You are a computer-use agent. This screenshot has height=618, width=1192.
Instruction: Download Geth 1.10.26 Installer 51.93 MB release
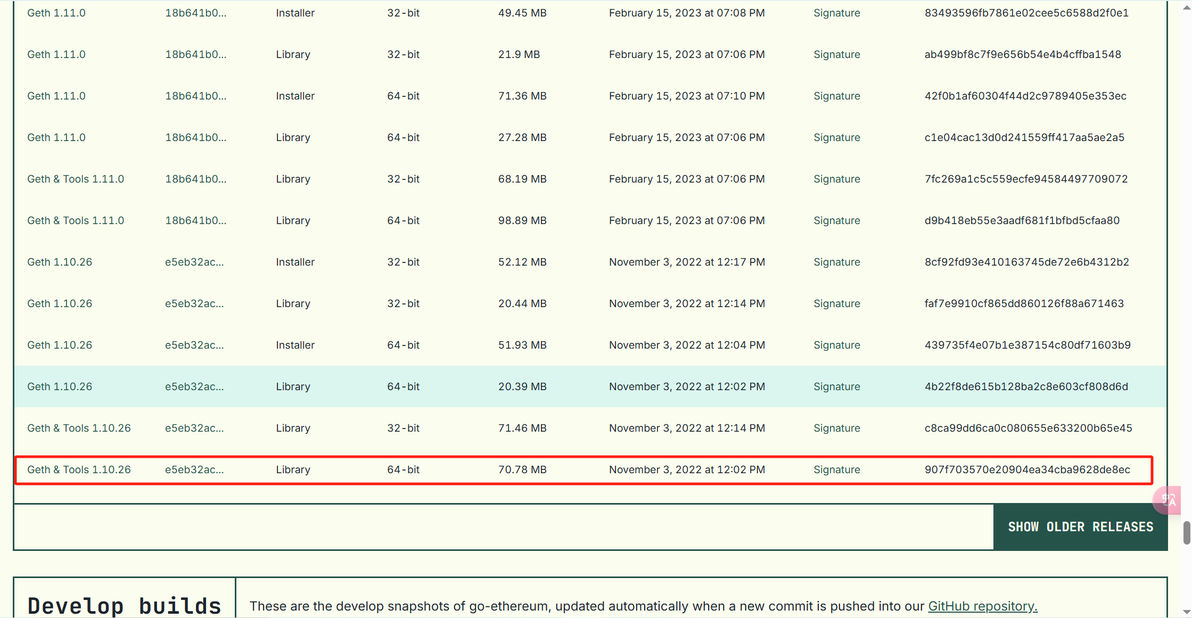[60, 345]
